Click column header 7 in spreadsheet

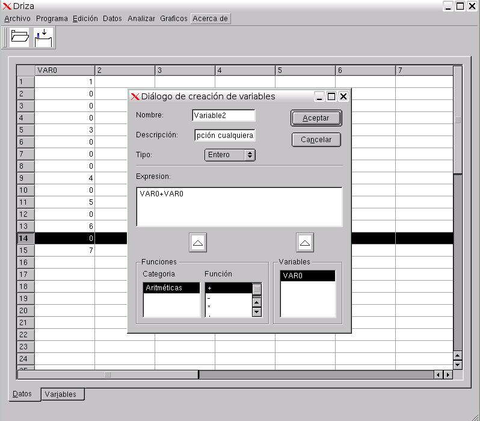coord(424,70)
